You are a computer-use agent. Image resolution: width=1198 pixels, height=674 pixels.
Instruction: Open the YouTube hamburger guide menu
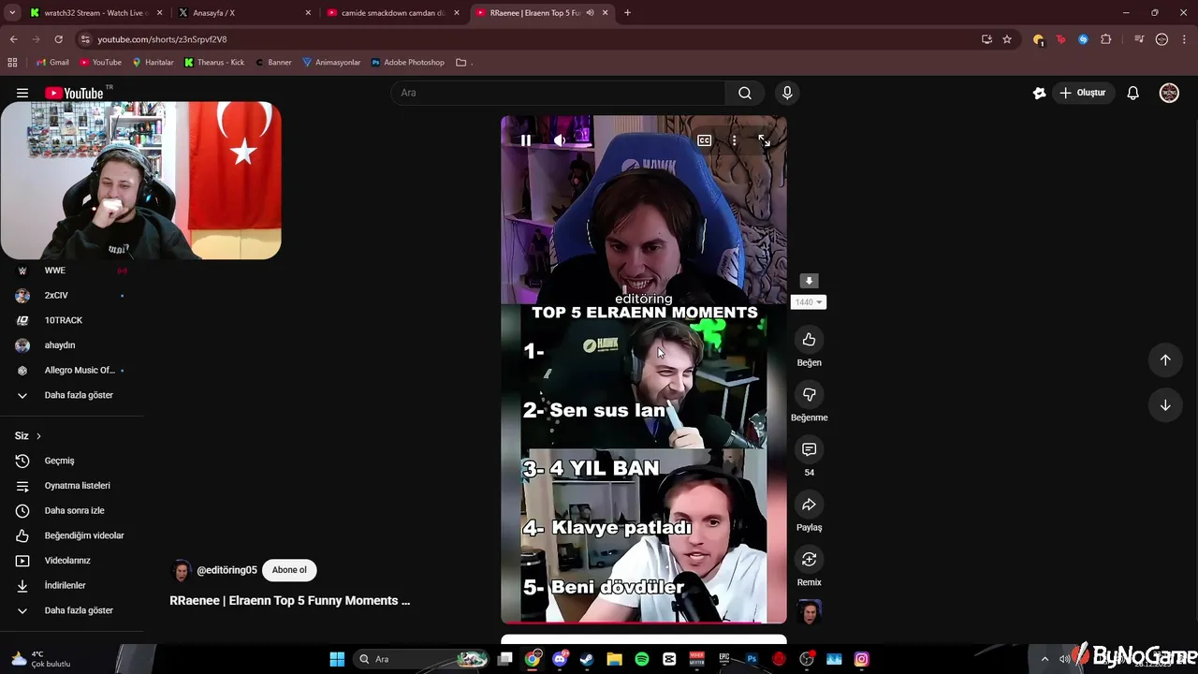(22, 93)
